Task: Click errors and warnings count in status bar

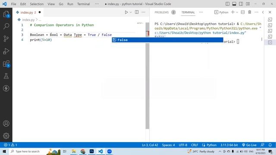Action: pos(10,145)
